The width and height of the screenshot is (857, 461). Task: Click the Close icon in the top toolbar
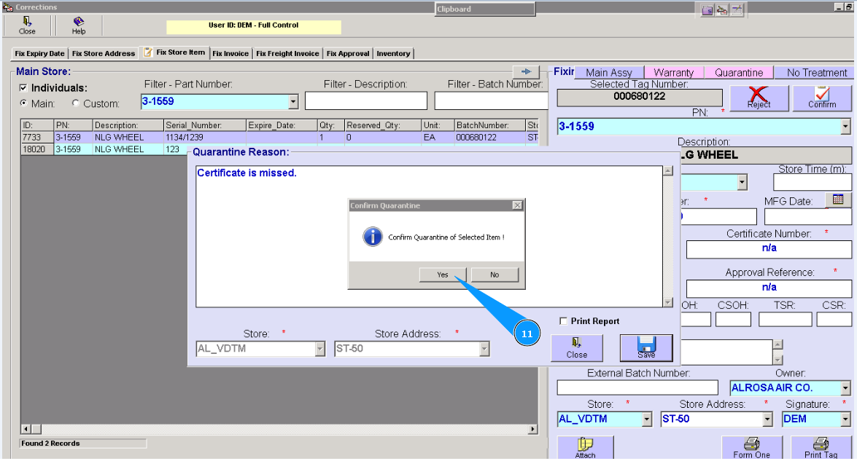coord(27,25)
